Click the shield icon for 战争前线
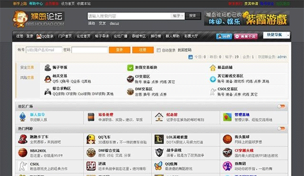Viewport: 304px width, 176px height. click(x=159, y=153)
